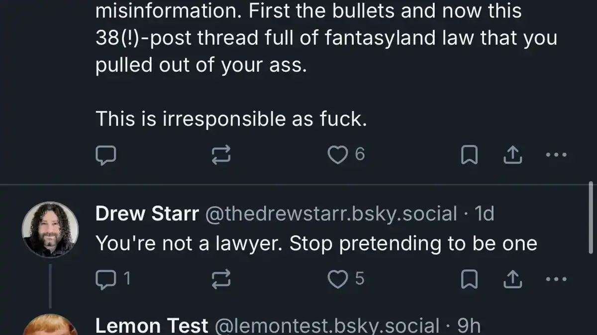This screenshot has width=597, height=335.
Task: Share the post with 6 likes
Action: pos(512,155)
